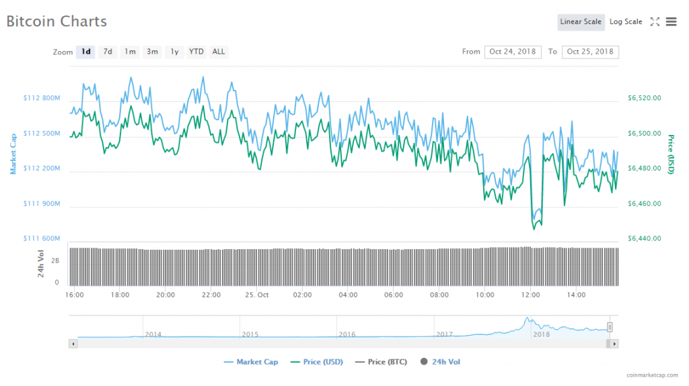Switch to Log Scale
The image size is (689, 386).
[626, 21]
